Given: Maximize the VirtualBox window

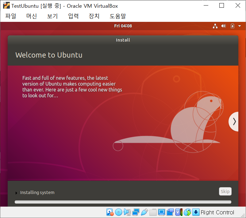Looking at the screenshot, I should (x=221, y=6).
